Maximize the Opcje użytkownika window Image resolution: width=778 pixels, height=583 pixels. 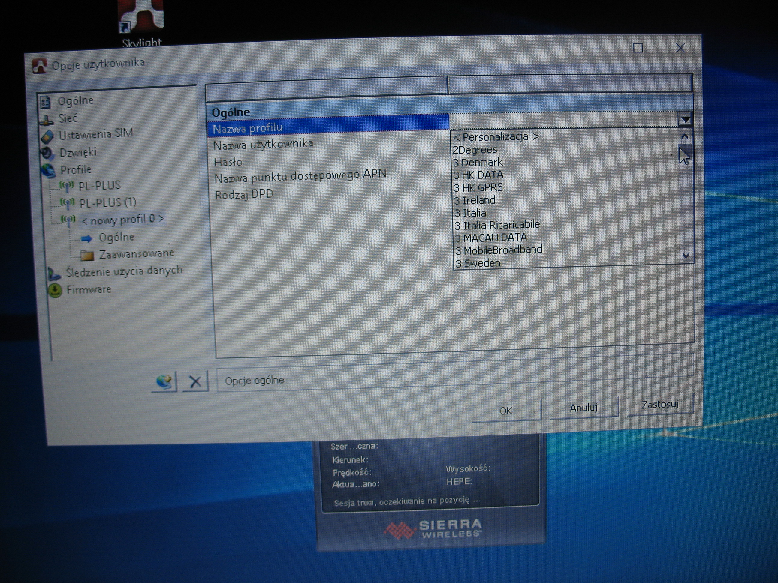click(638, 48)
